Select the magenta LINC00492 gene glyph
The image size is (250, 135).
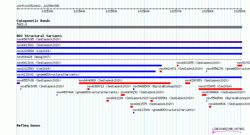[x=227, y=132]
